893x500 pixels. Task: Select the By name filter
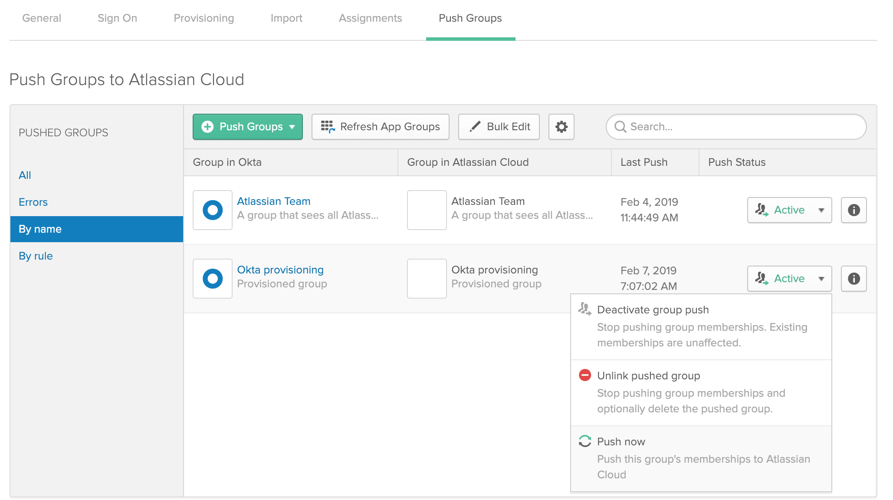pos(97,229)
